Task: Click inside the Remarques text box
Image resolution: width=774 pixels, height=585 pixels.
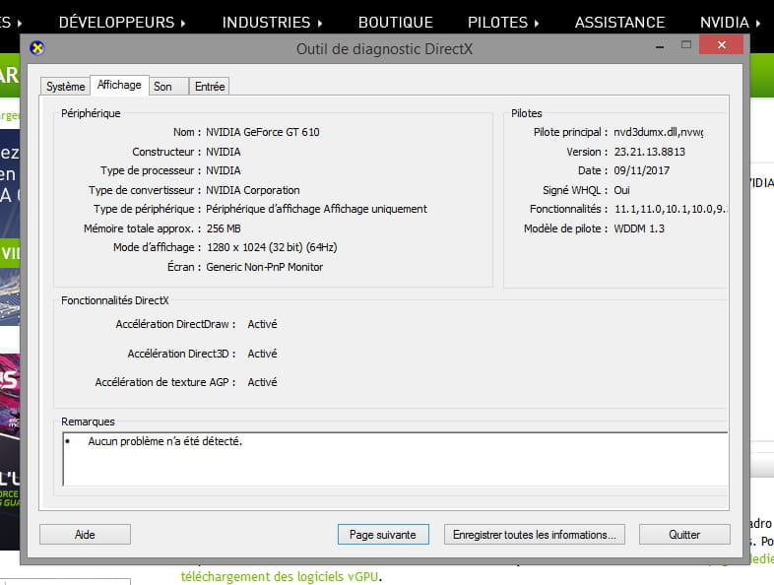Action: [x=395, y=459]
